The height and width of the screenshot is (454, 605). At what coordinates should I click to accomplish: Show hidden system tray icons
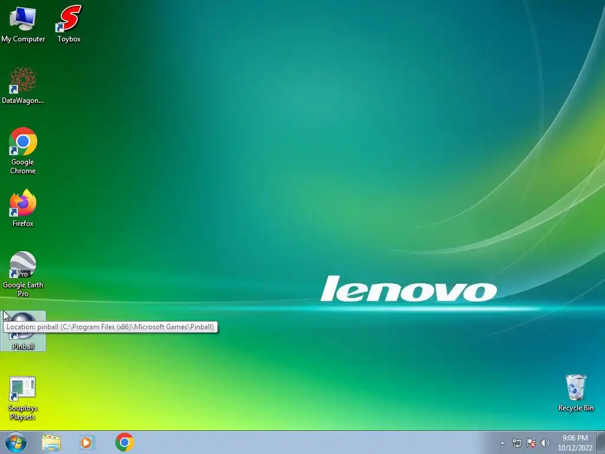point(502,443)
